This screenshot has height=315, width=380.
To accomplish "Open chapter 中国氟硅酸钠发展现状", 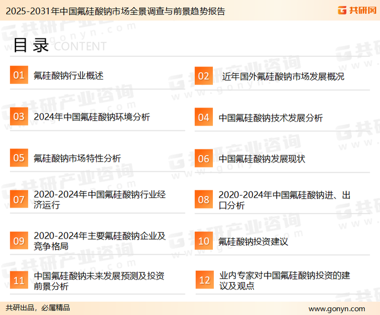I will tap(262, 159).
